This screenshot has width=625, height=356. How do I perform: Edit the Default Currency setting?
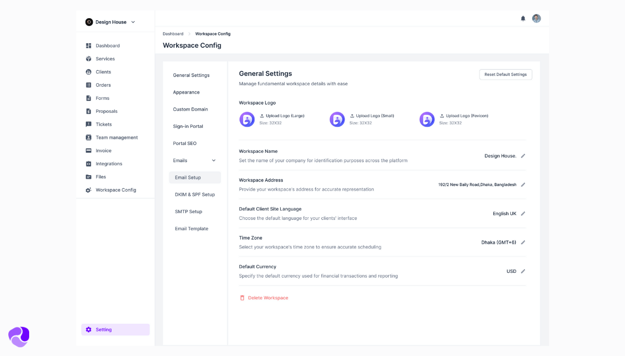523,271
